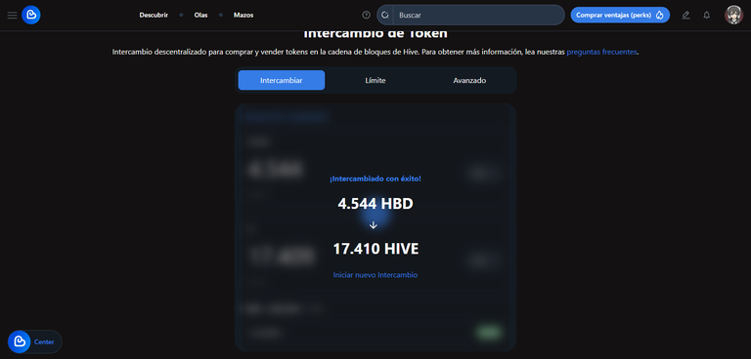Click the ¡Intercambiado con éxito! message
This screenshot has width=751, height=359.
(375, 179)
